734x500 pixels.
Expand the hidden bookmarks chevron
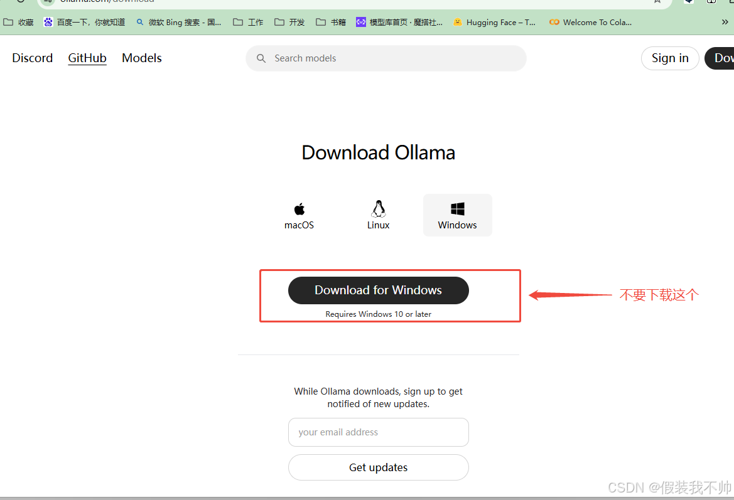coord(725,22)
